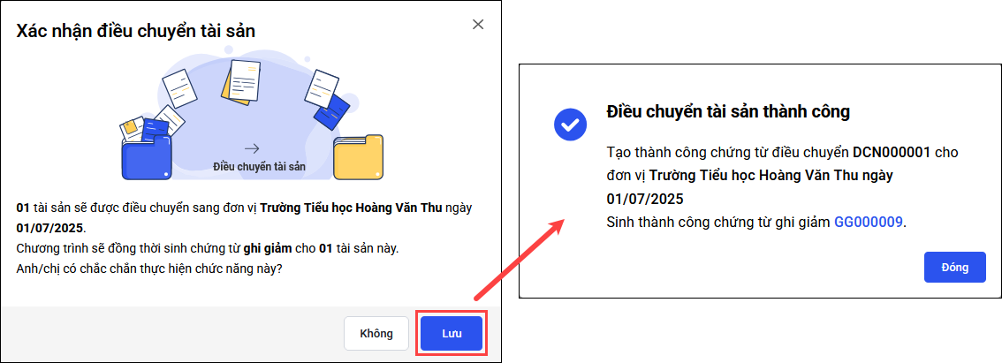Click the yellow-backed document in the illustration

point(241,79)
